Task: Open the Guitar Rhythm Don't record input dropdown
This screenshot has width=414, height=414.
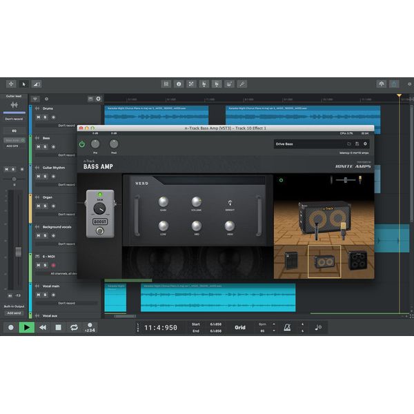Action: coord(56,184)
